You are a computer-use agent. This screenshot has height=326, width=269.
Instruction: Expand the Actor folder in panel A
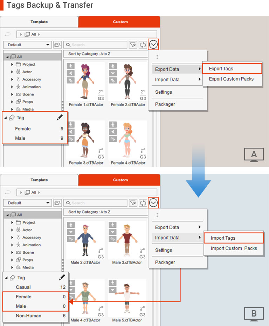[x=12, y=72]
